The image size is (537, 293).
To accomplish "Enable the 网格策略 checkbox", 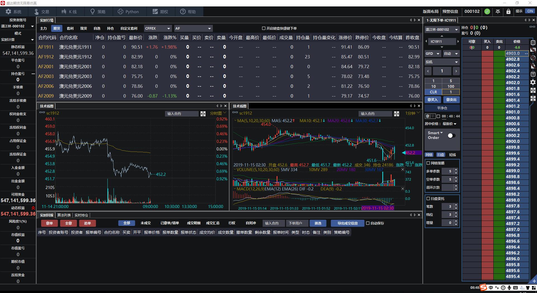I will (x=428, y=163).
